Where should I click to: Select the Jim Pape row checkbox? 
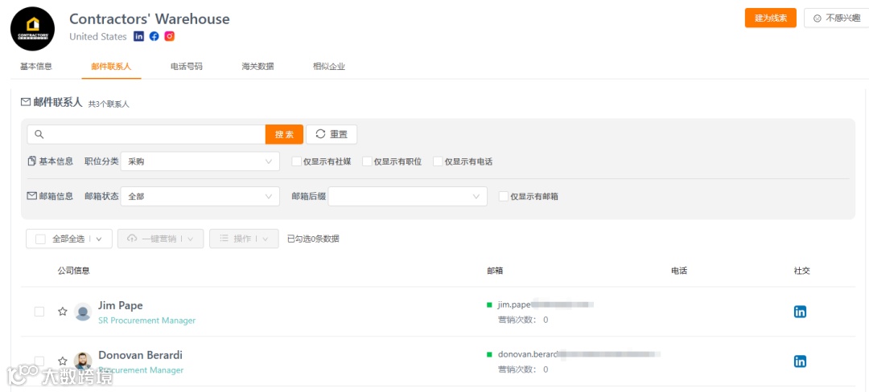39,312
